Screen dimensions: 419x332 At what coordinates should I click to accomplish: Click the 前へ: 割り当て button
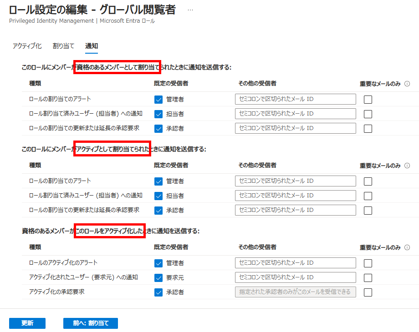point(91,323)
